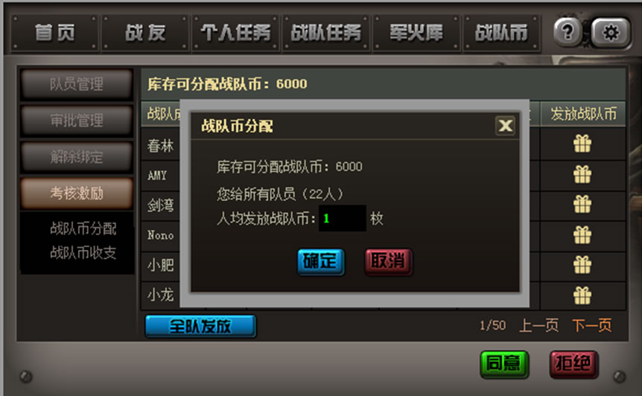
Task: Go to next page via 下一页
Action: tap(591, 325)
